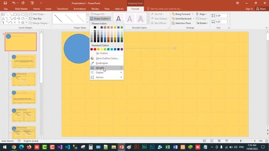Open the File tab
Viewport: 269px width, 151px height.
tap(5, 9)
